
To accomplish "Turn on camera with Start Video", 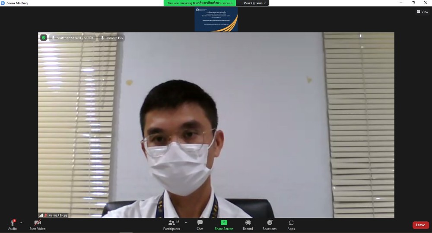I will (37, 223).
